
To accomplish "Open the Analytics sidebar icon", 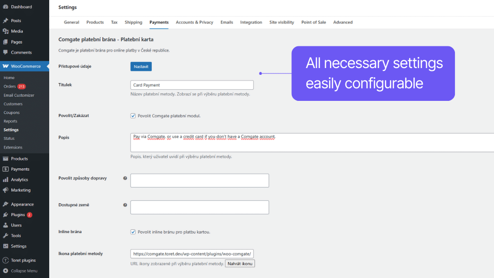I will tap(6, 180).
